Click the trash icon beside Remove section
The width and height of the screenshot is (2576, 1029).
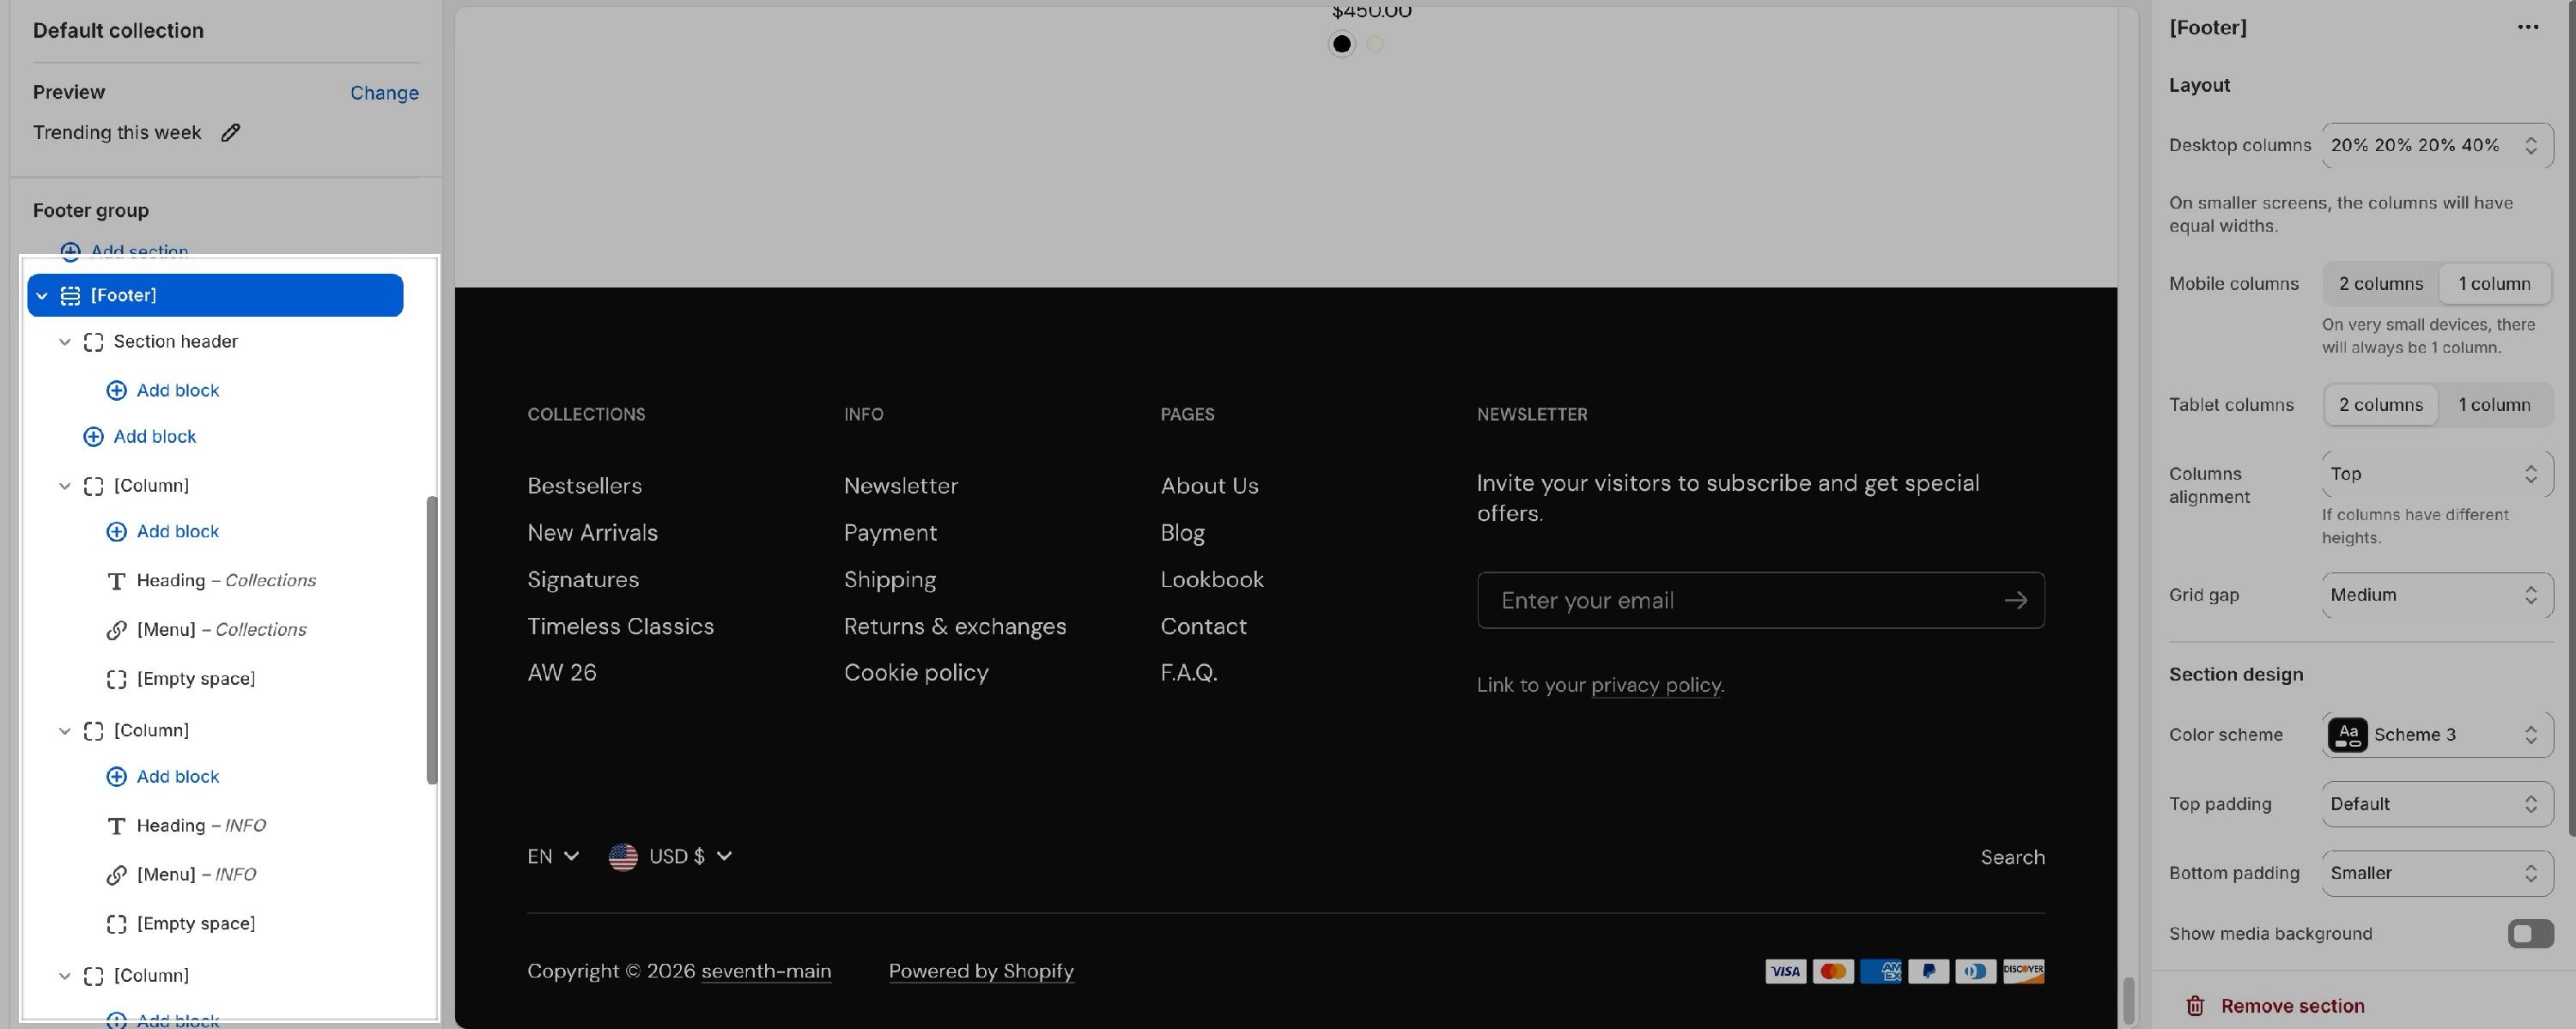click(2194, 1005)
